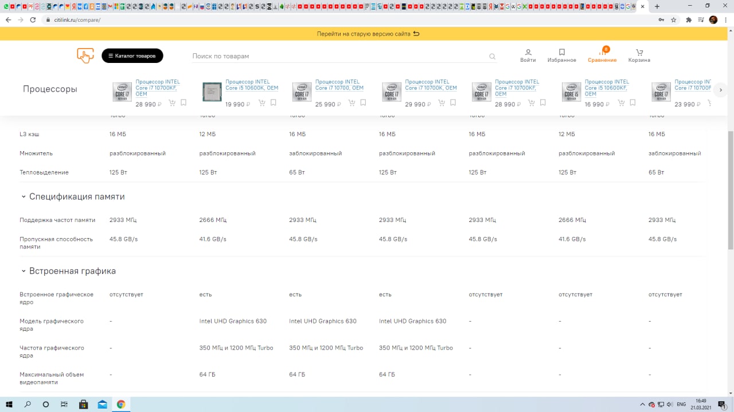The width and height of the screenshot is (734, 412).
Task: Open Task View on the taskbar
Action: coord(64,404)
